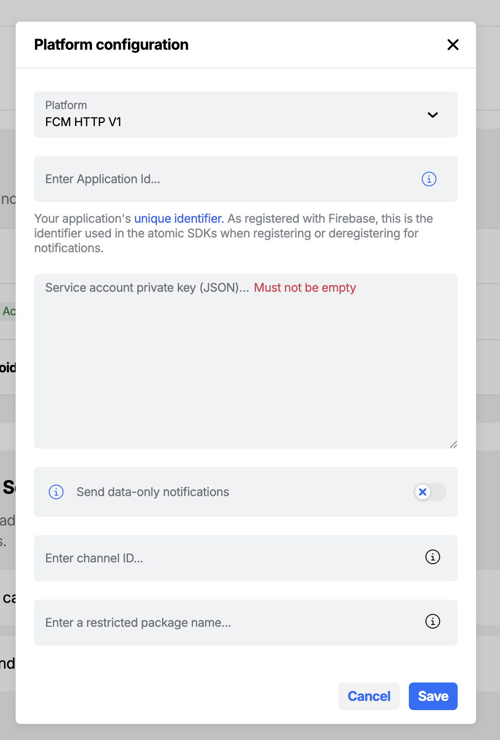This screenshot has height=740, width=500.
Task: Open the unique identifier link
Action: (179, 219)
